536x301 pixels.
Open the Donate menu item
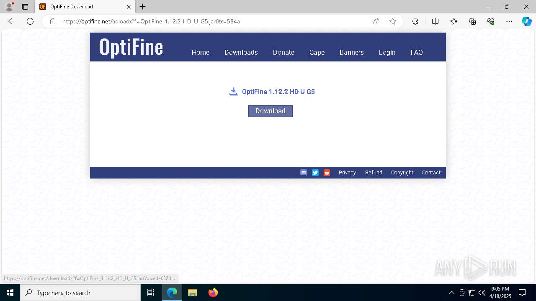[x=284, y=52]
